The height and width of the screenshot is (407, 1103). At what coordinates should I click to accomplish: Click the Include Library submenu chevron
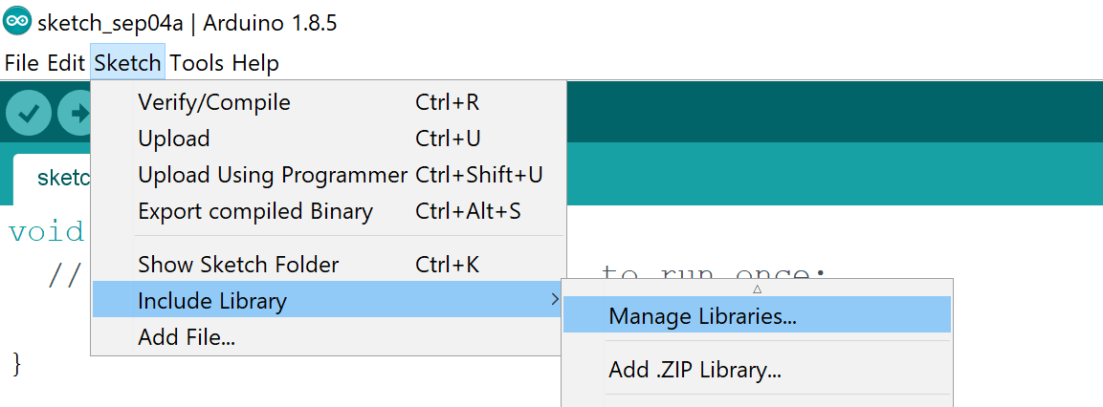point(555,300)
